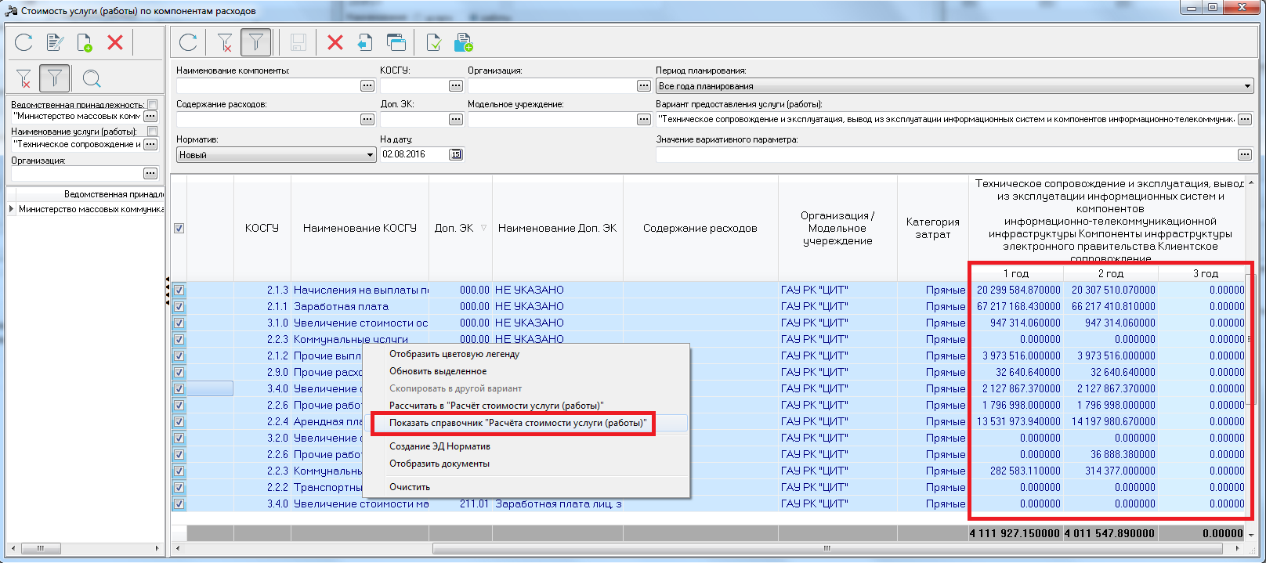Image resolution: width=1266 pixels, height=563 pixels.
Task: Click the new document icon in left toolbar
Action: 85,42
